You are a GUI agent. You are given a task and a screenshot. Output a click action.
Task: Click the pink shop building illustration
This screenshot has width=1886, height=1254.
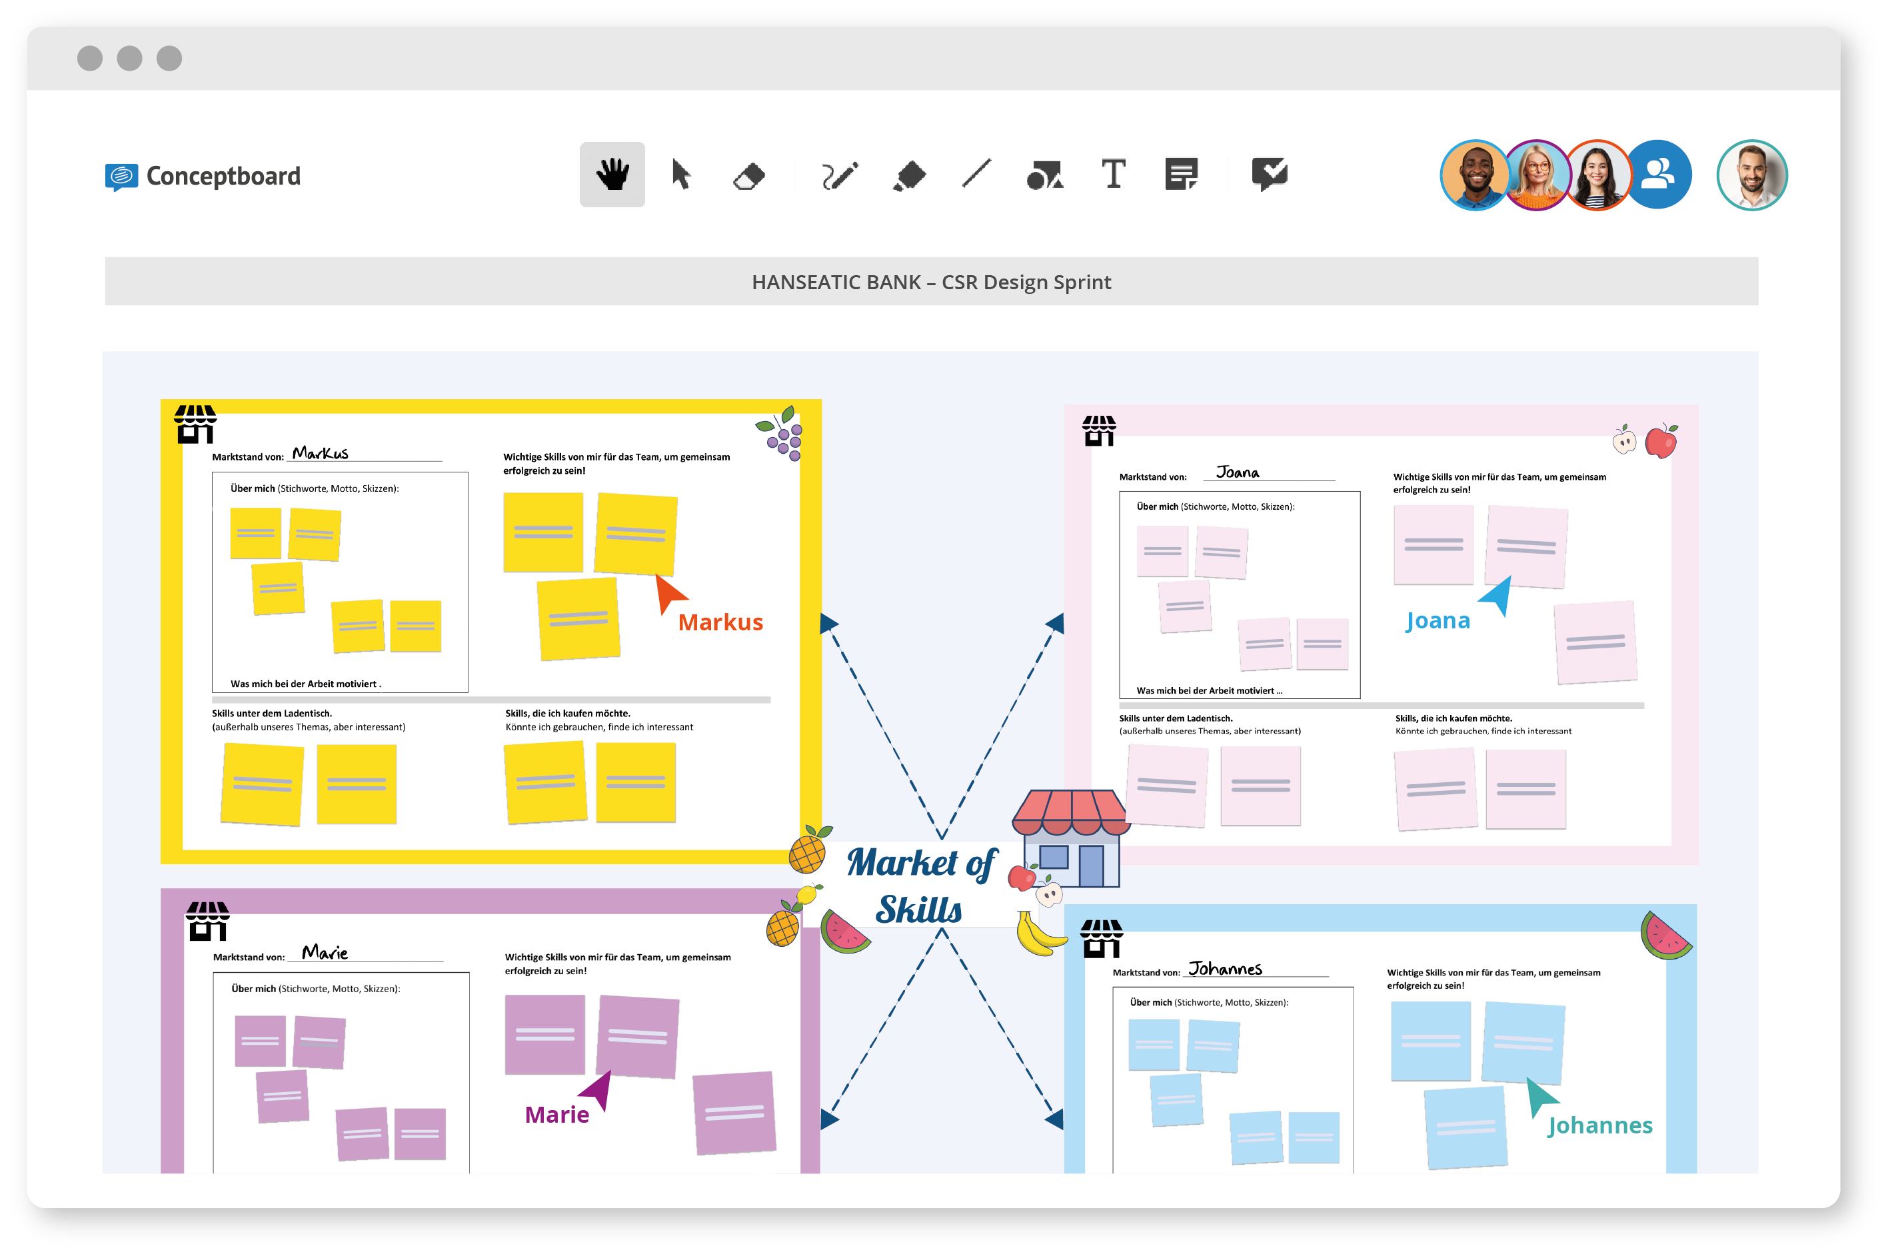point(1072,838)
